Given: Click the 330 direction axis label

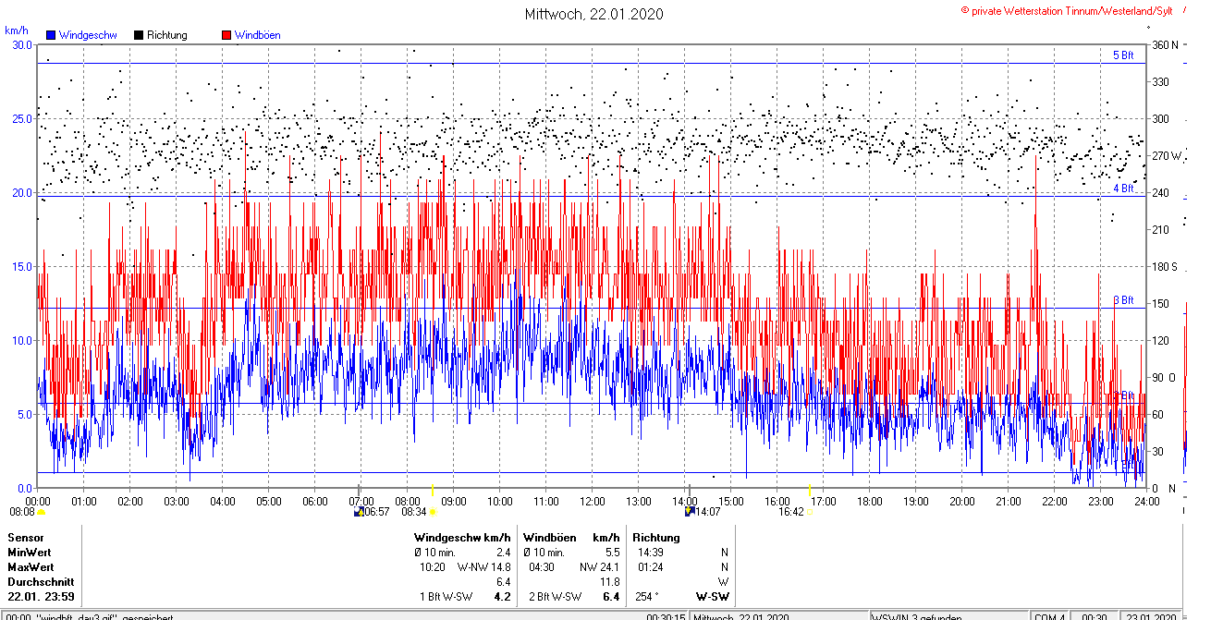Looking at the screenshot, I should click(x=1160, y=81).
